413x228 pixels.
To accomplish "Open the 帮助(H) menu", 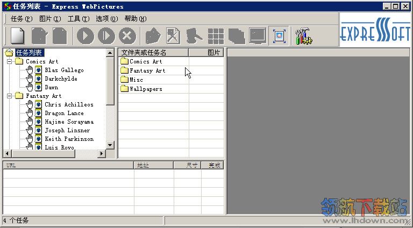I will [x=136, y=19].
